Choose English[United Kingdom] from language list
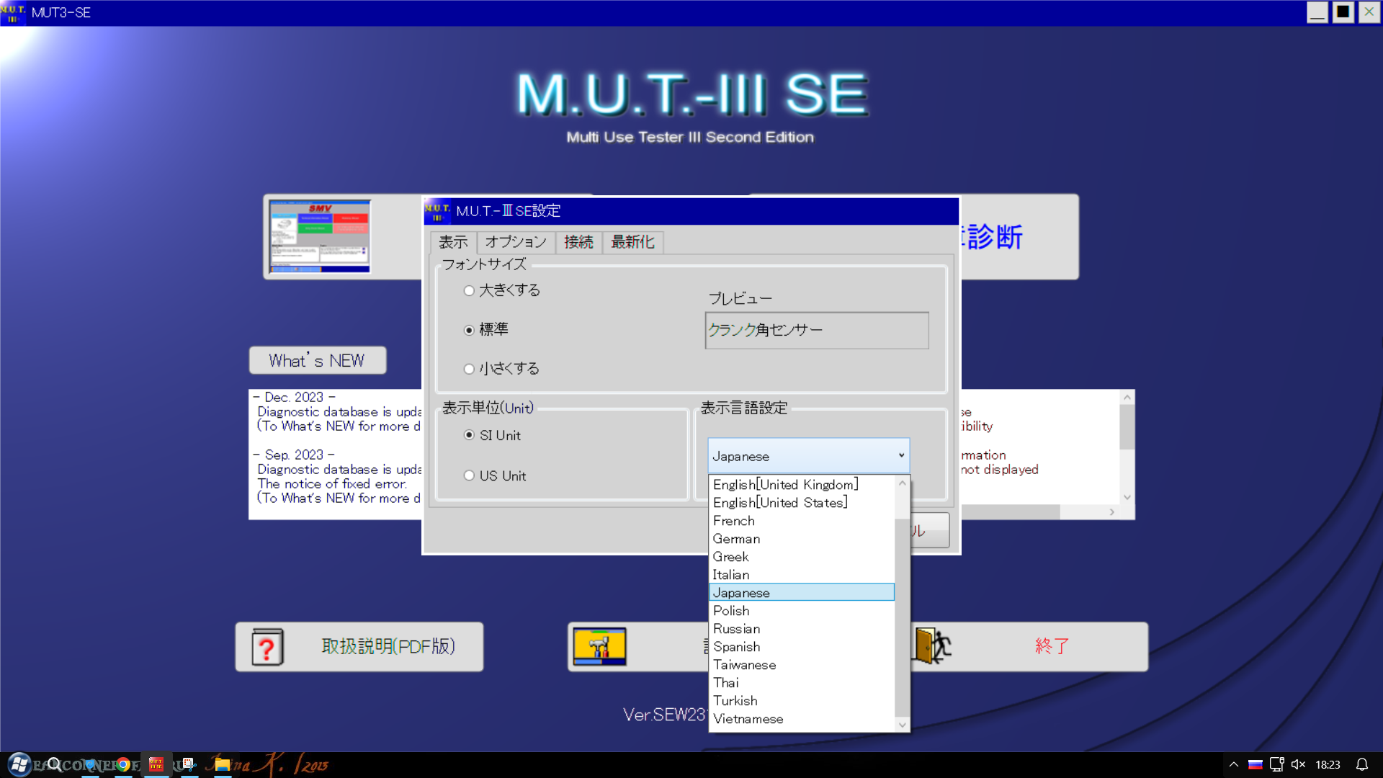This screenshot has width=1383, height=778. (x=802, y=484)
